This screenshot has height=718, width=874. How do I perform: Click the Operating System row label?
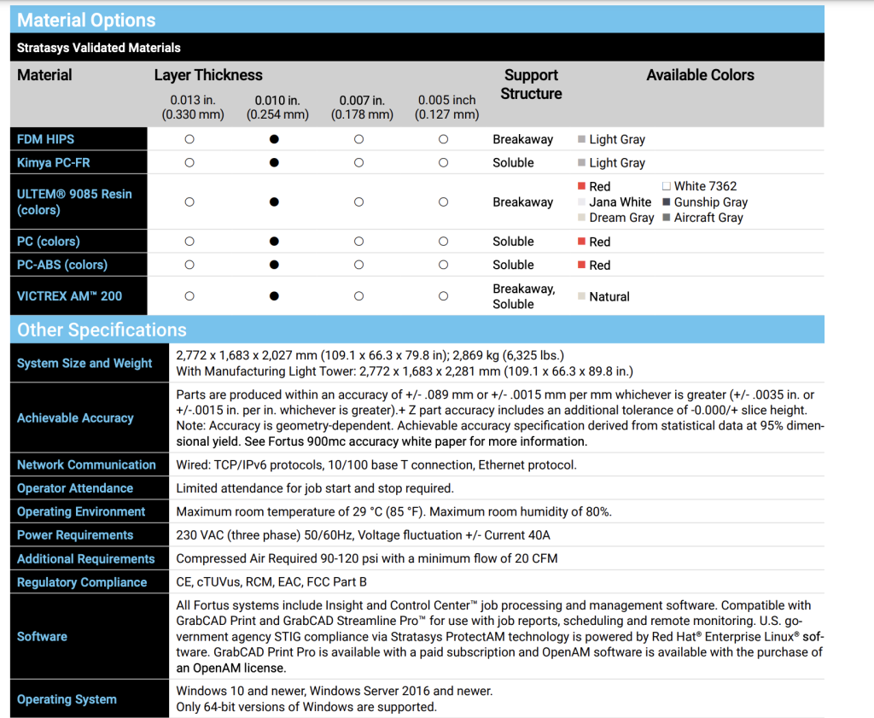click(67, 699)
